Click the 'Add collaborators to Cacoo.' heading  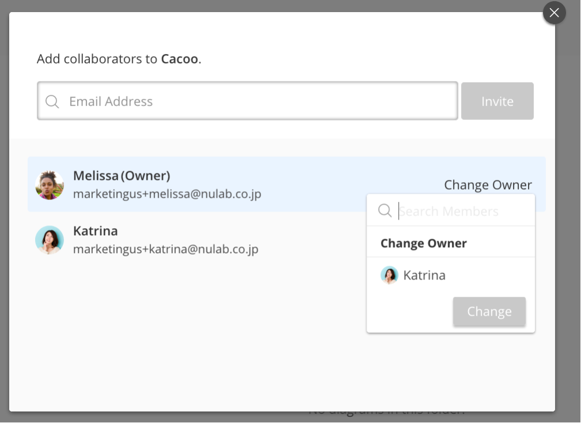(119, 59)
